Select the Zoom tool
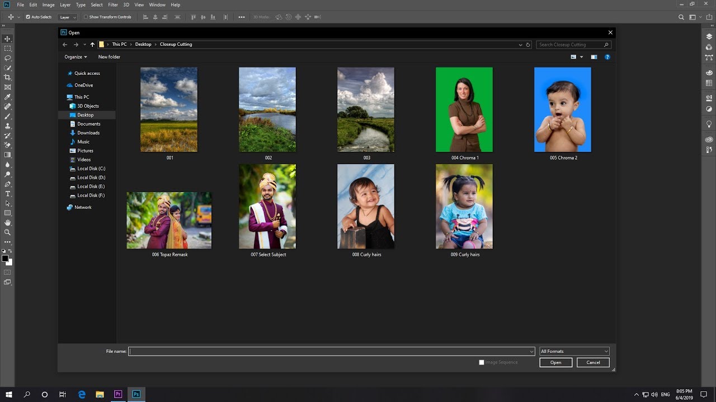Screen dimensions: 716x402 pyautogui.click(x=7, y=232)
